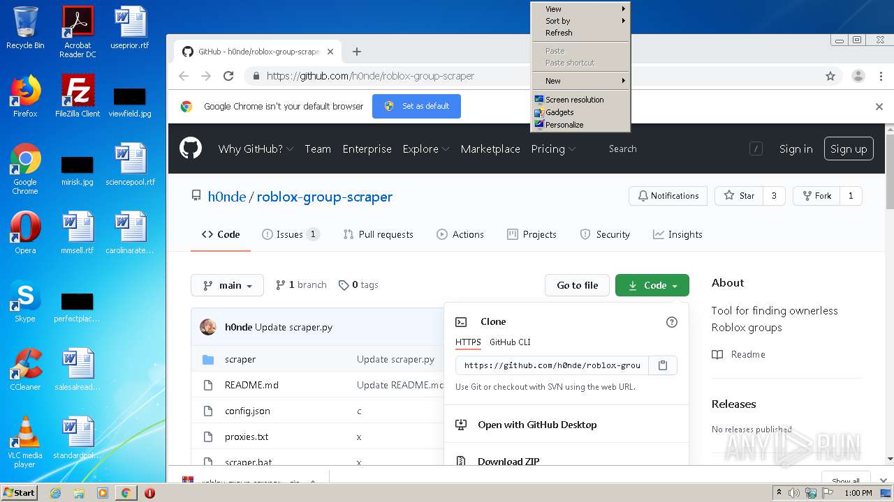This screenshot has width=894, height=502.
Task: Expand the New submenu in context menu
Action: [x=580, y=81]
